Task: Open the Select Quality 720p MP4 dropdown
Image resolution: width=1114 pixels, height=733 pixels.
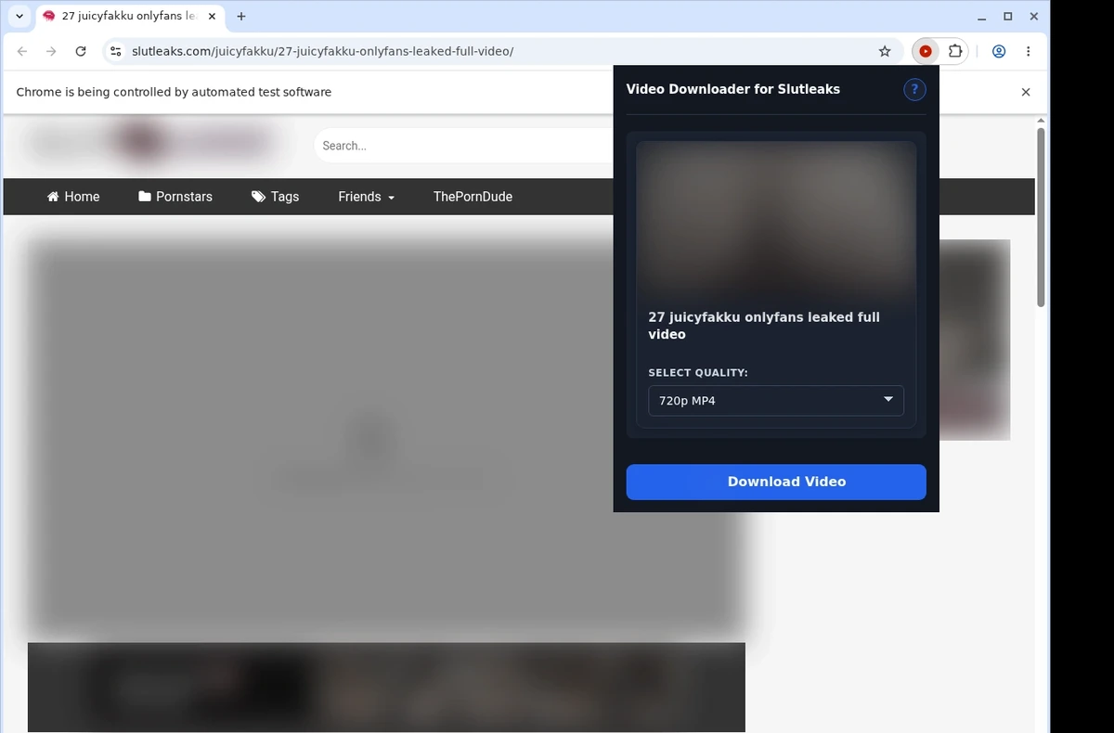Action: 776,401
